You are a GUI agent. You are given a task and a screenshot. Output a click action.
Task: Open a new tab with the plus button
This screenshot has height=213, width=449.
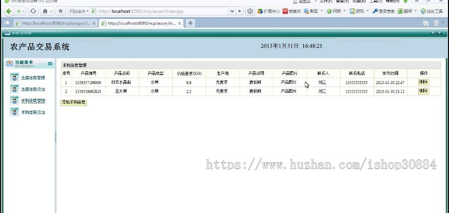pyautogui.click(x=191, y=23)
